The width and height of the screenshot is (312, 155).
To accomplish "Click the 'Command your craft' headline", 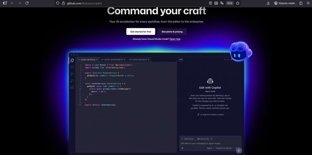I will tap(156, 11).
